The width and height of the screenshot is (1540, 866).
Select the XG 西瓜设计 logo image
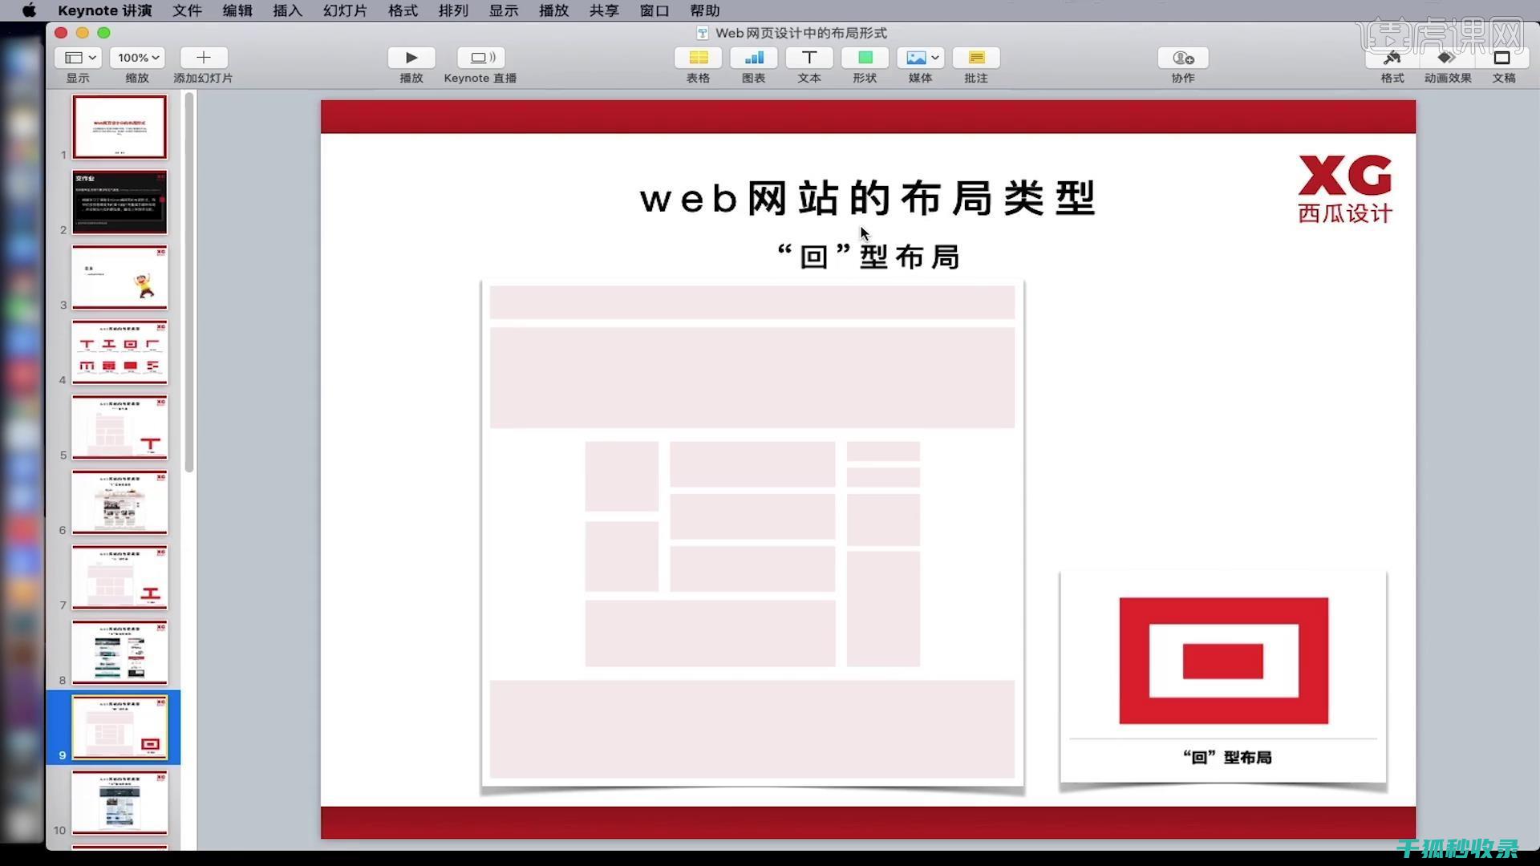(1345, 189)
